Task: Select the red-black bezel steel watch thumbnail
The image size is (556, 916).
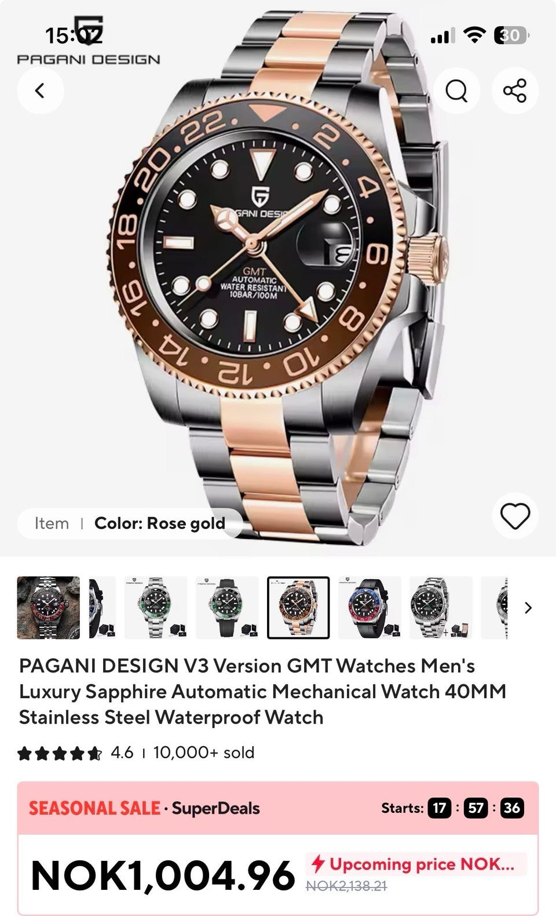Action: (49, 608)
